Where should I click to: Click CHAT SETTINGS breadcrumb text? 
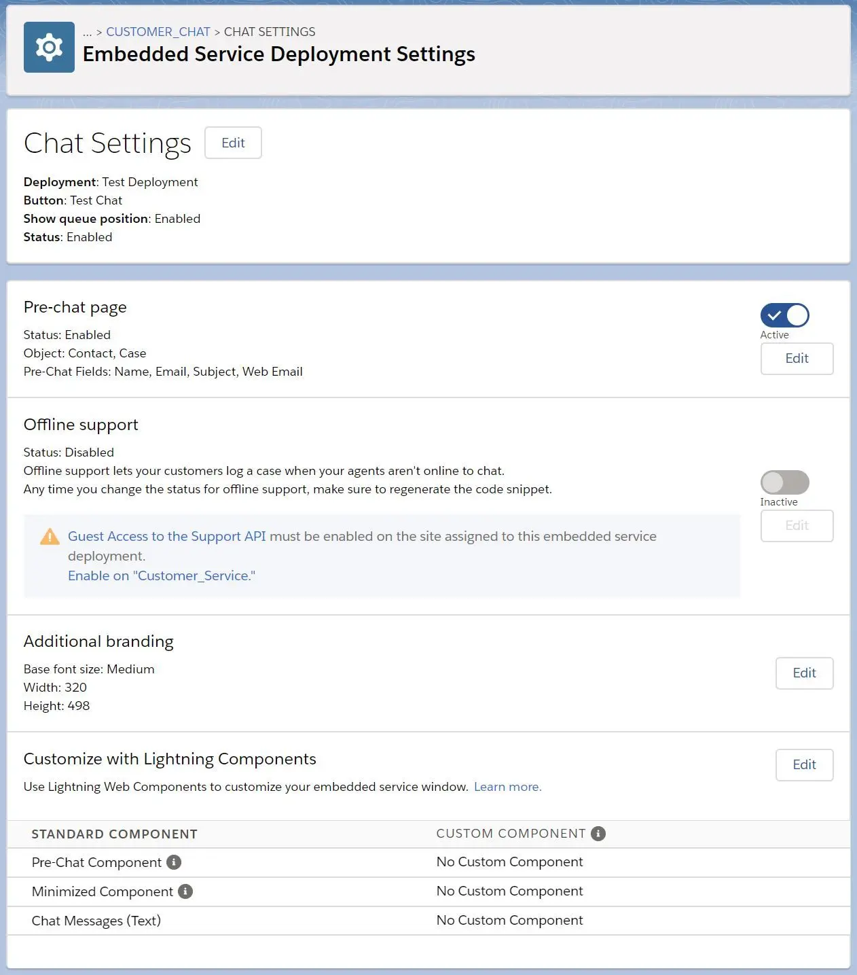pyautogui.click(x=270, y=32)
